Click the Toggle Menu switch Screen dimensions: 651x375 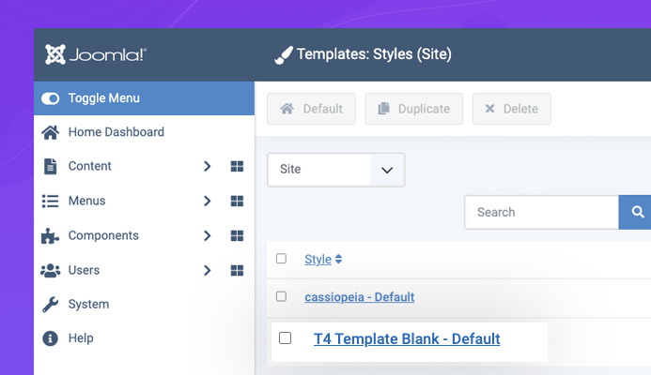click(50, 98)
